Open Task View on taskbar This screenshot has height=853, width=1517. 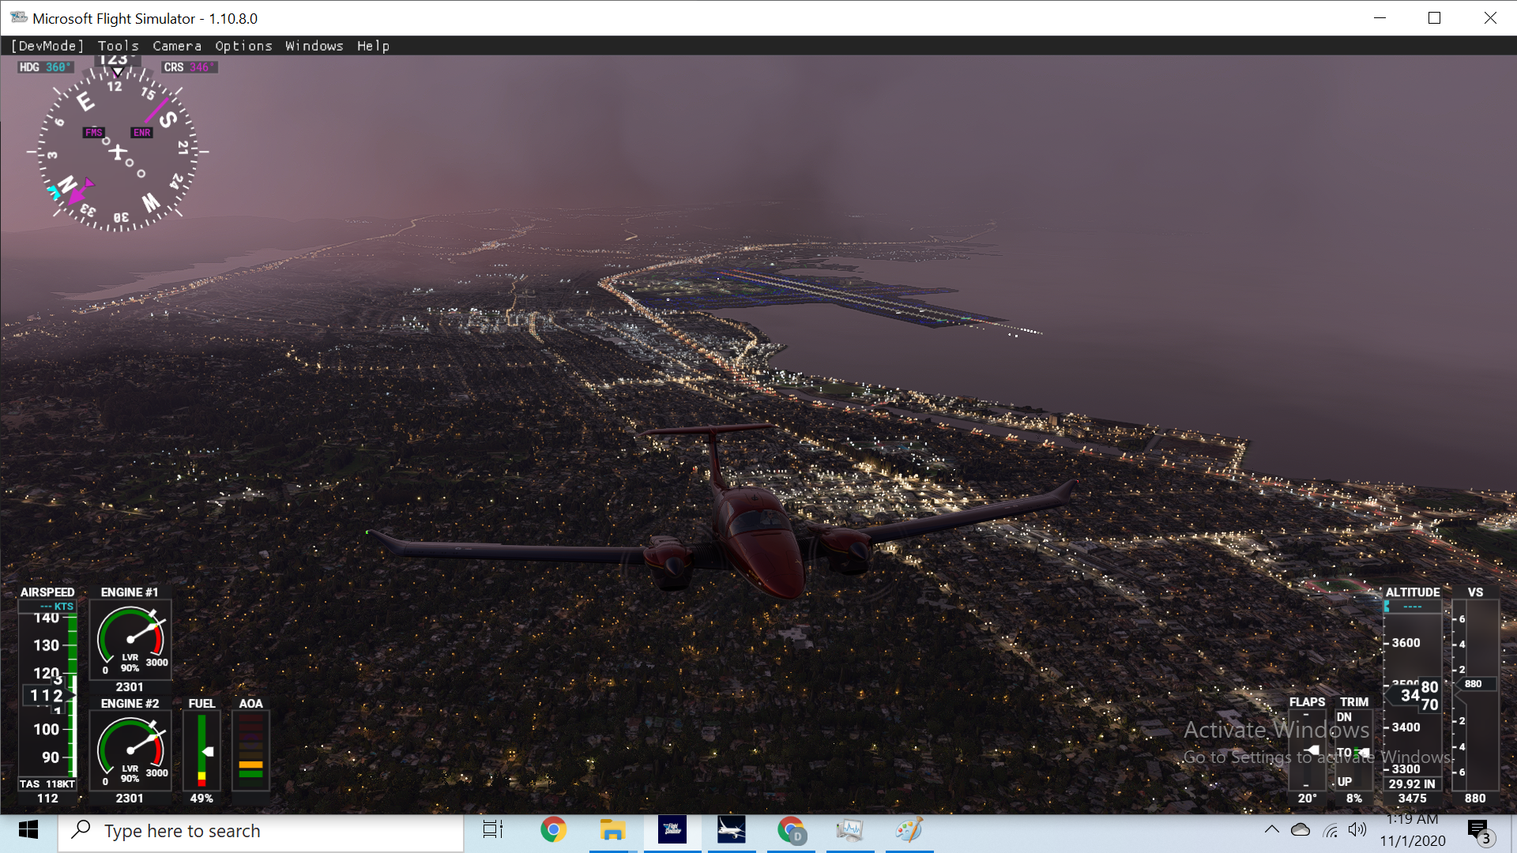click(x=493, y=831)
